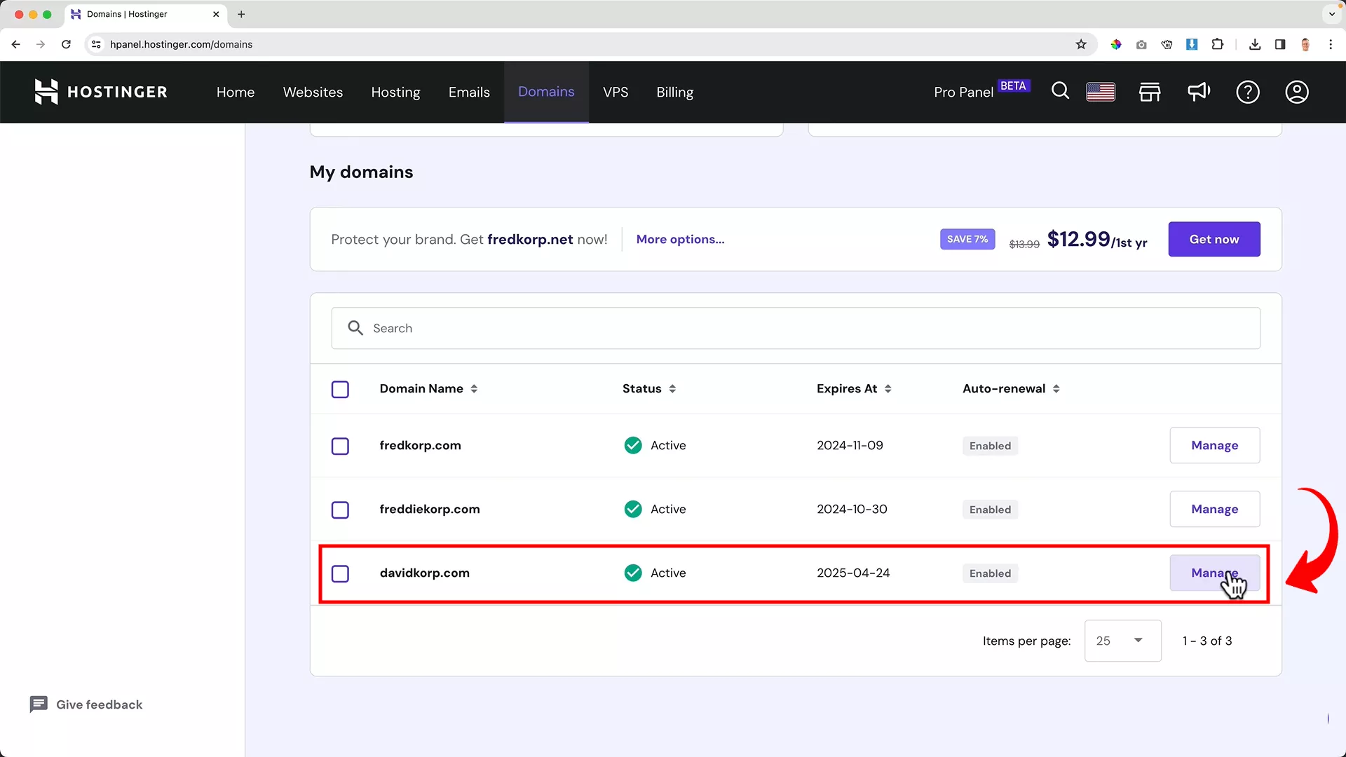
Task: Click Manage for davidkorp.com
Action: (x=1214, y=573)
